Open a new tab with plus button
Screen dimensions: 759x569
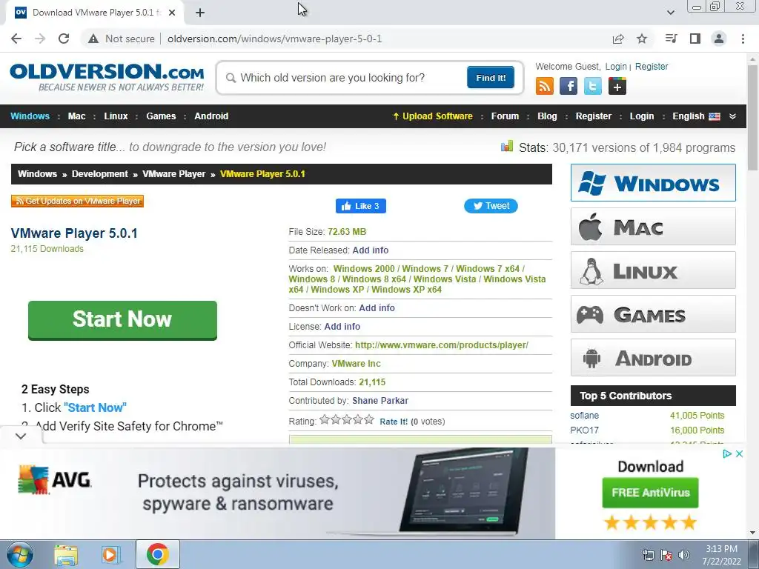click(x=200, y=13)
